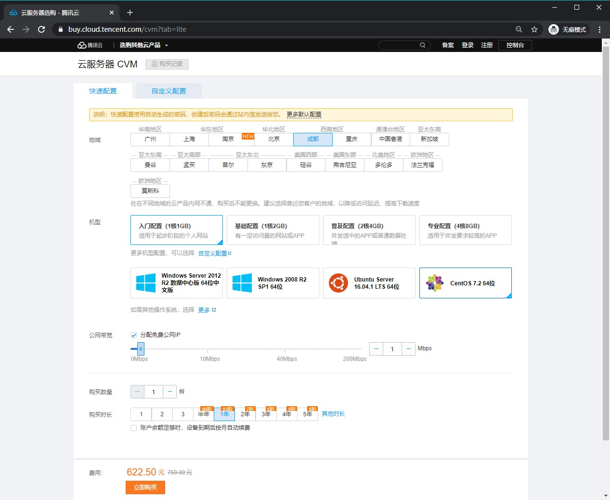Open a new browser tab with the plus icon

(x=130, y=13)
